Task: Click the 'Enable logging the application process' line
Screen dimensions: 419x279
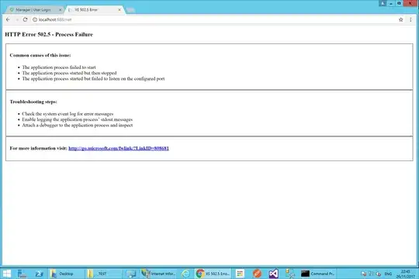Action: pos(78,119)
